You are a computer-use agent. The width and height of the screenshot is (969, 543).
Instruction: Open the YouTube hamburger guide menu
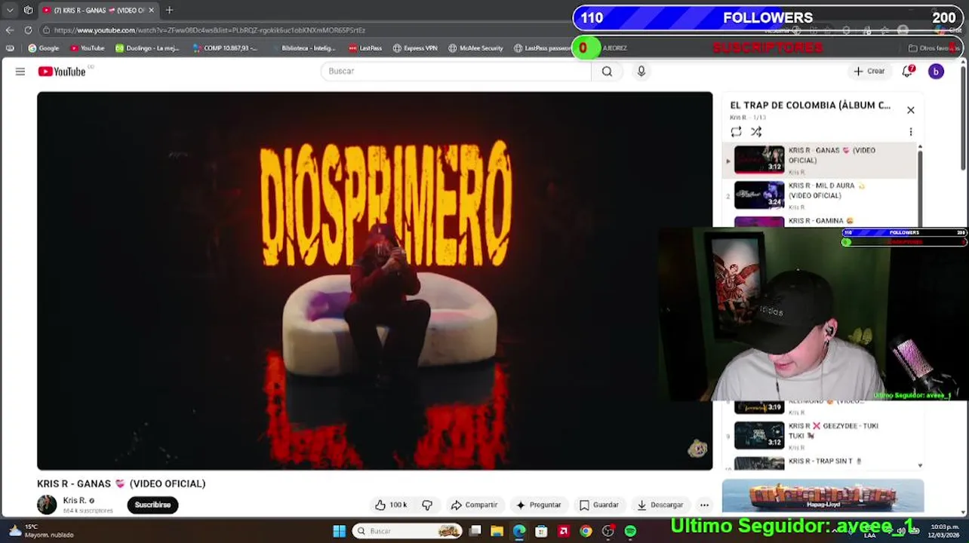pos(20,72)
